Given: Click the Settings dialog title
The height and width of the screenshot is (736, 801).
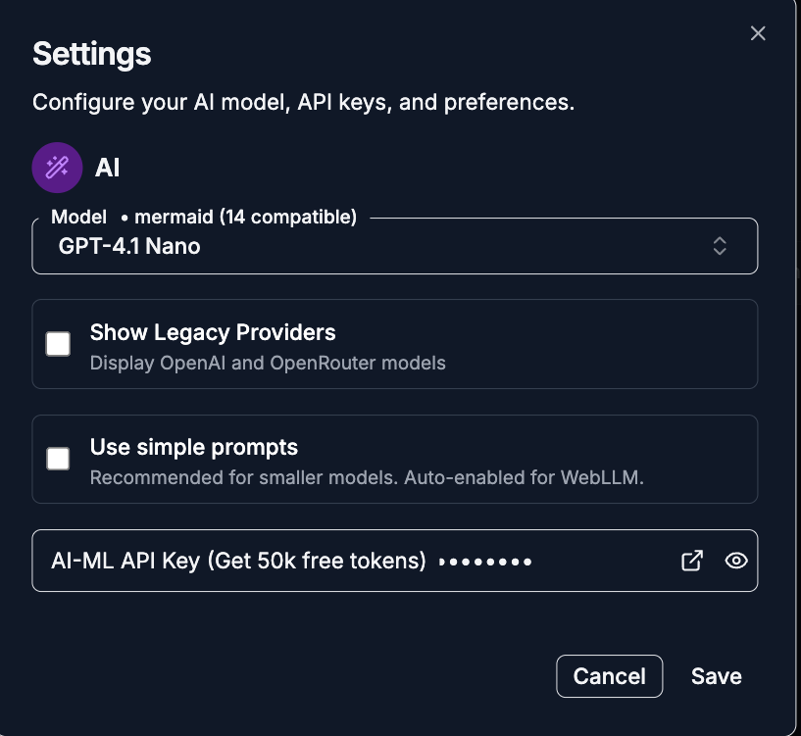Looking at the screenshot, I should coord(92,53).
